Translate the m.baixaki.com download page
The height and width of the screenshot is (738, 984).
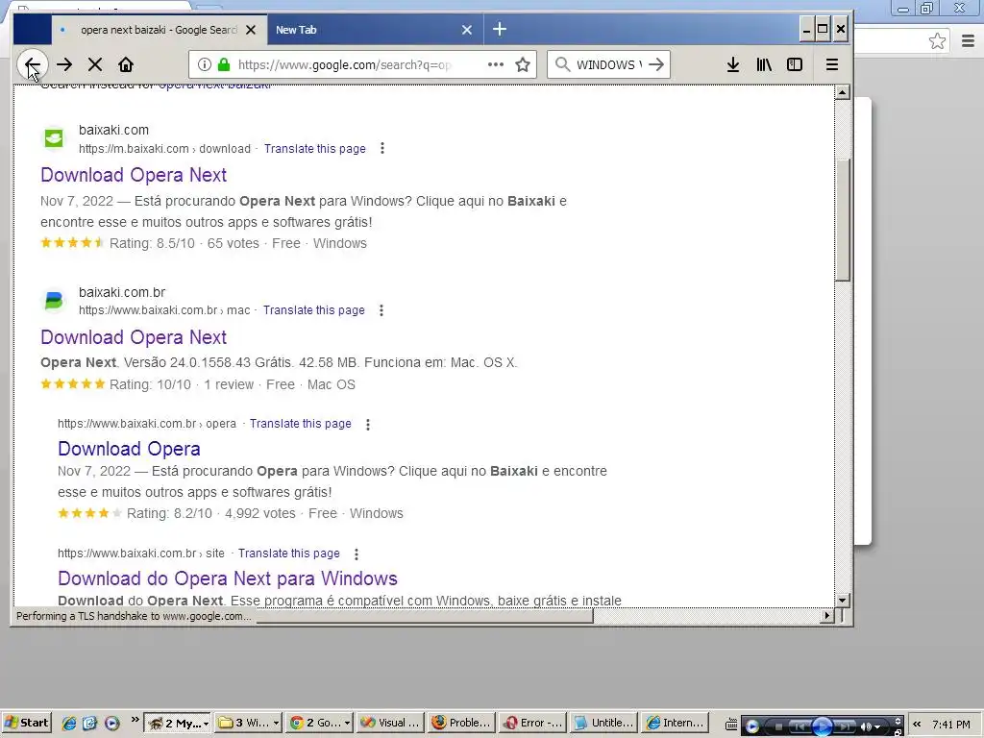click(x=315, y=149)
